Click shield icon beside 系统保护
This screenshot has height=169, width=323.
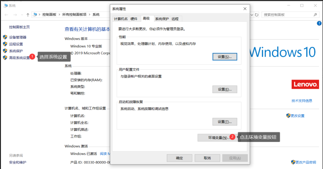(5, 51)
